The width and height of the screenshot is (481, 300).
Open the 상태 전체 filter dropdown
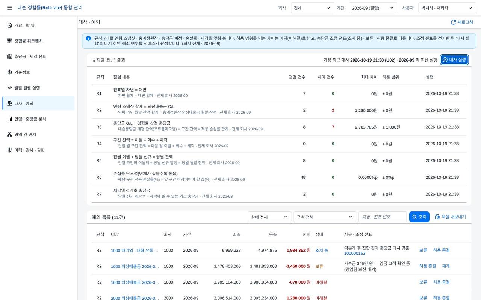[269, 217]
